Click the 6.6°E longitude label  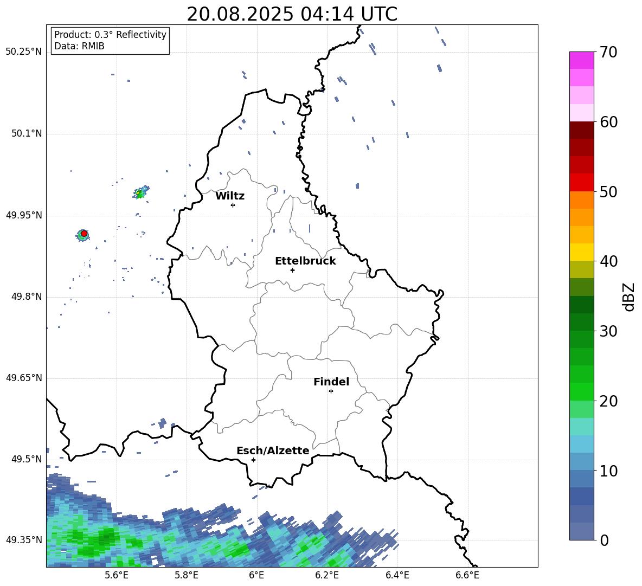coord(467,576)
